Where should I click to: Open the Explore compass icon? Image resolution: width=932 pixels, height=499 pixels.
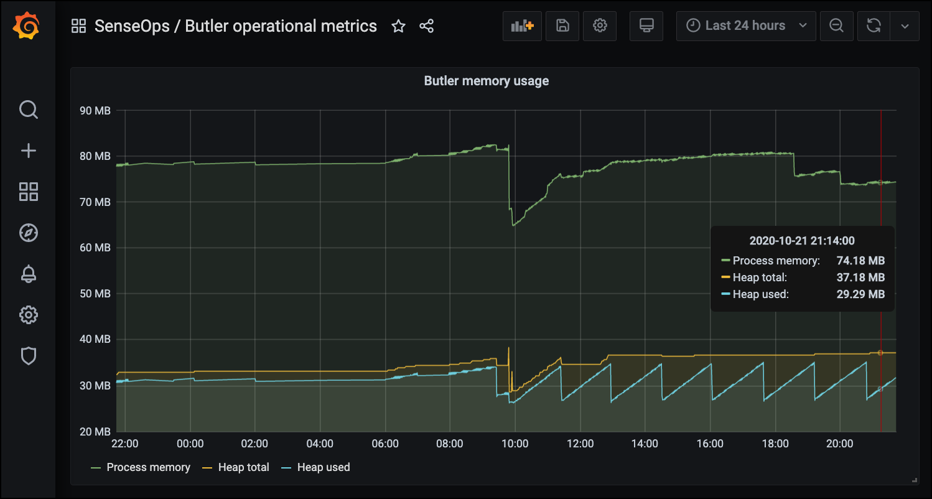(x=29, y=233)
